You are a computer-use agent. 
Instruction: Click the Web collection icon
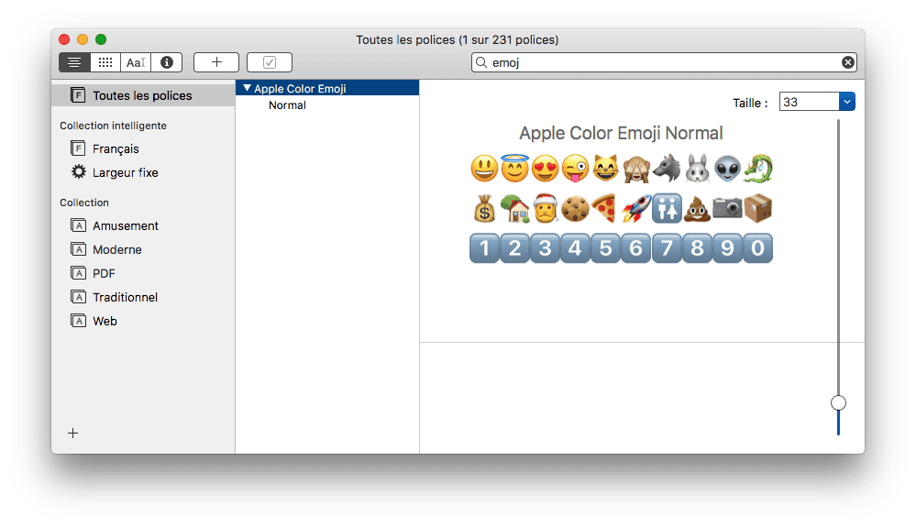(x=78, y=321)
